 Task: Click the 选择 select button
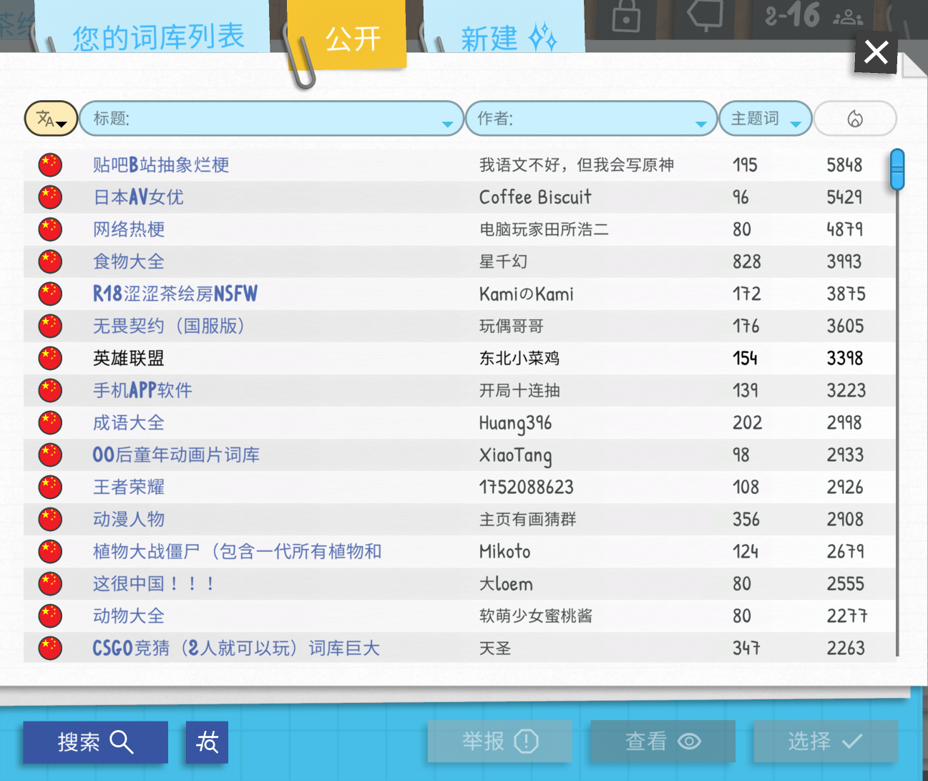pyautogui.click(x=826, y=742)
